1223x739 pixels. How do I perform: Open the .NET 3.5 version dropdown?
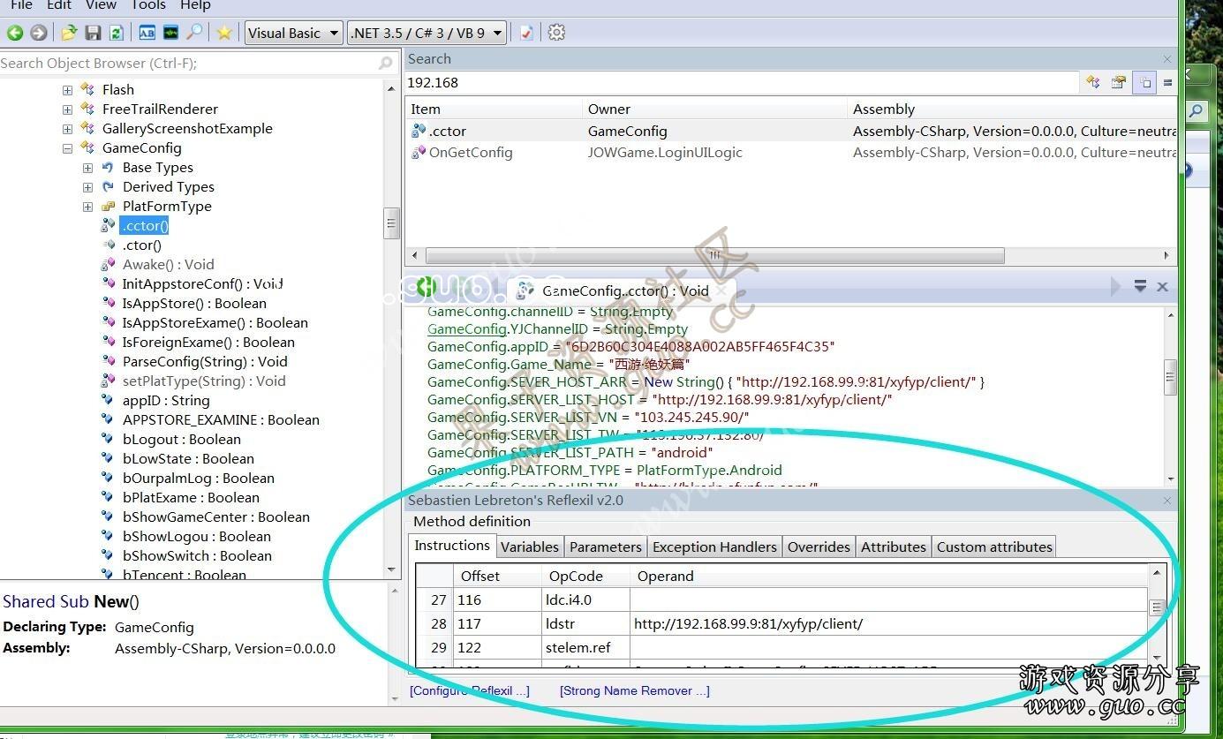[427, 33]
